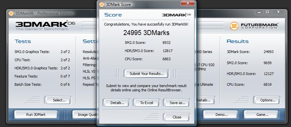Viewport: 291px width, 127px height.
Task: Click the 3DMark06 logo in Score dialog
Action: (x=176, y=15)
